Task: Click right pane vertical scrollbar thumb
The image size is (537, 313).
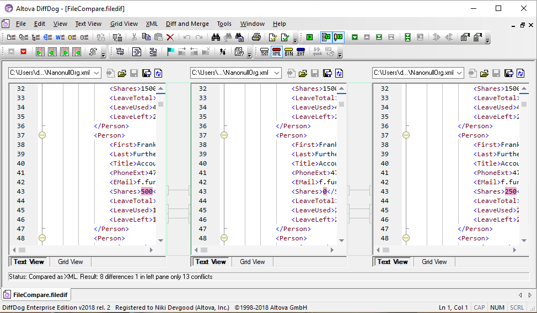Action: (x=524, y=104)
